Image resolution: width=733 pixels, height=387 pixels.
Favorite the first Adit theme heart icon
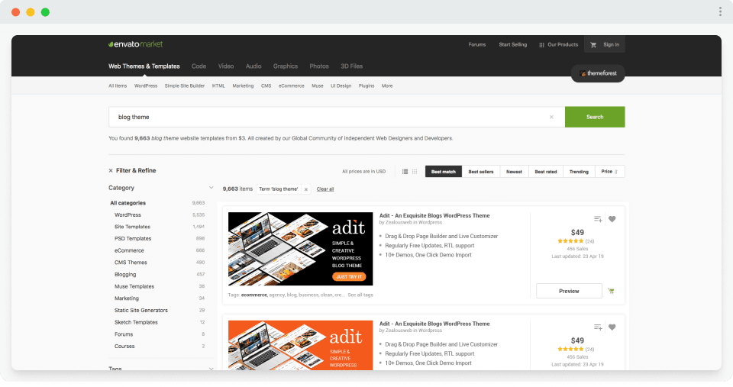[612, 219]
